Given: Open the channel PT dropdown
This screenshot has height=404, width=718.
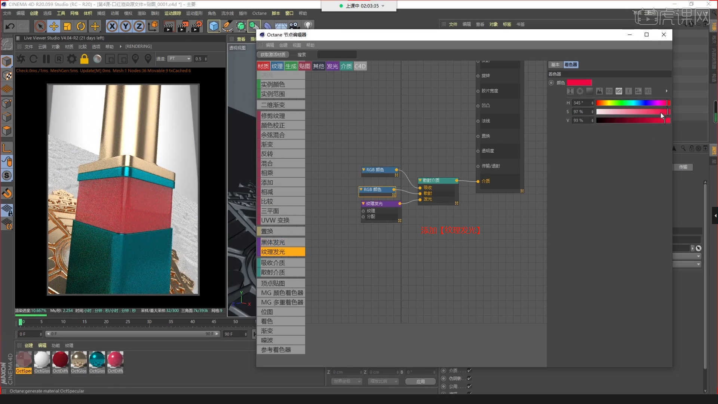Looking at the screenshot, I should pyautogui.click(x=179, y=59).
